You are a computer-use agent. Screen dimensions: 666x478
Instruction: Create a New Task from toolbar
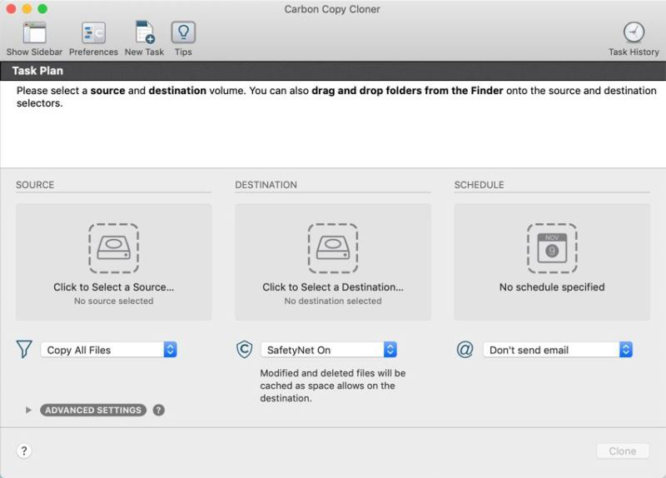[x=144, y=32]
